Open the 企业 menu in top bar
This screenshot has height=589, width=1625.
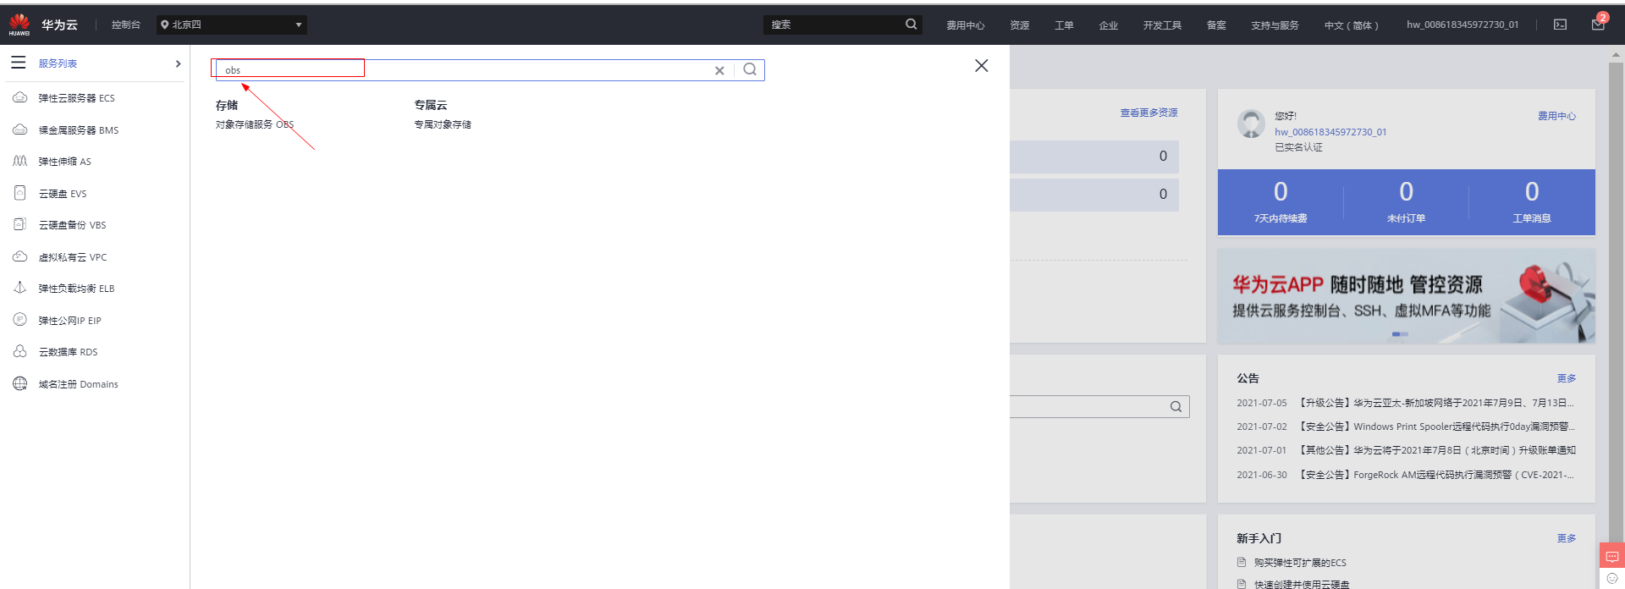pos(1109,25)
